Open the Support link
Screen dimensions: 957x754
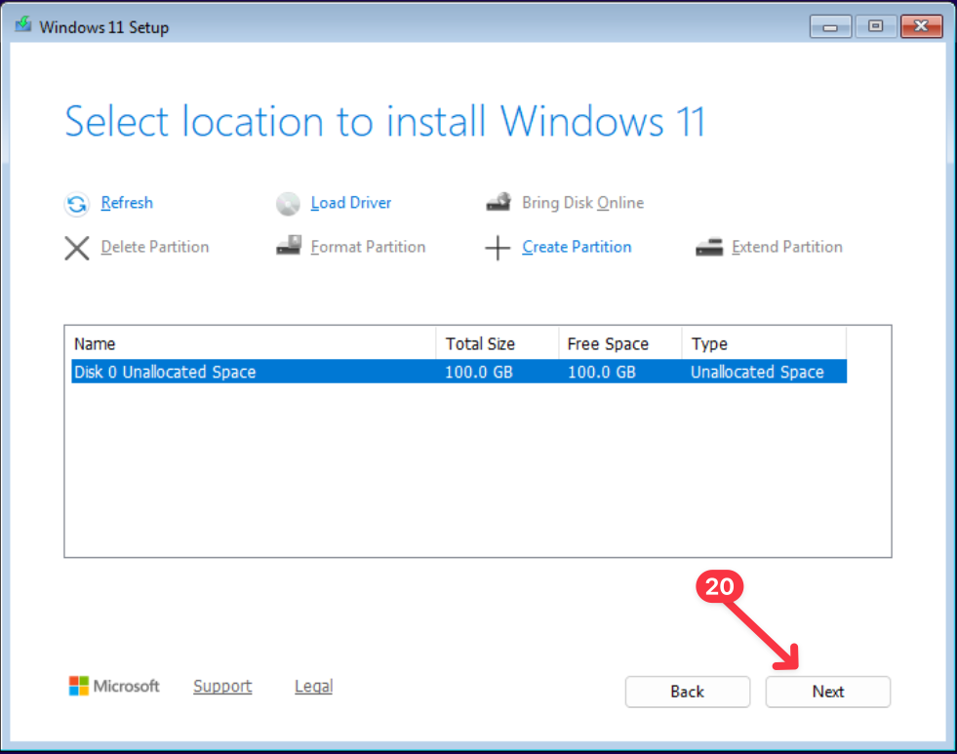coord(222,687)
